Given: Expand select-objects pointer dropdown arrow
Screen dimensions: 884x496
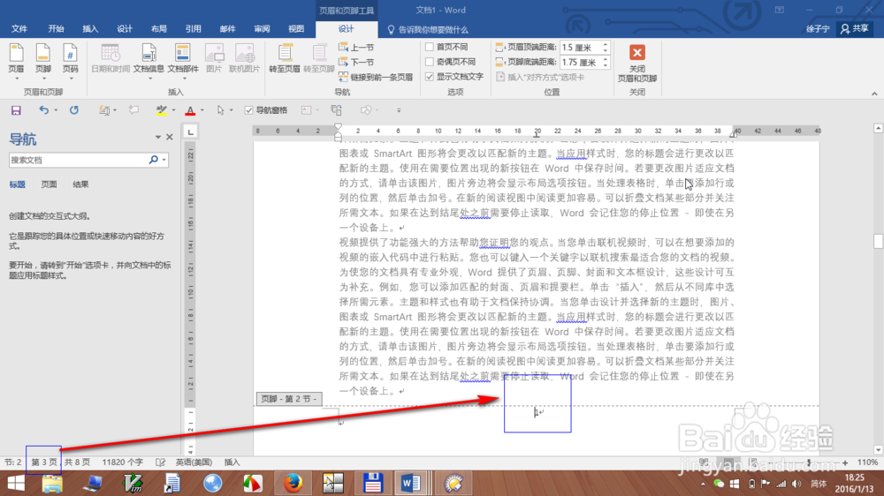Looking at the screenshot, I should (x=231, y=110).
